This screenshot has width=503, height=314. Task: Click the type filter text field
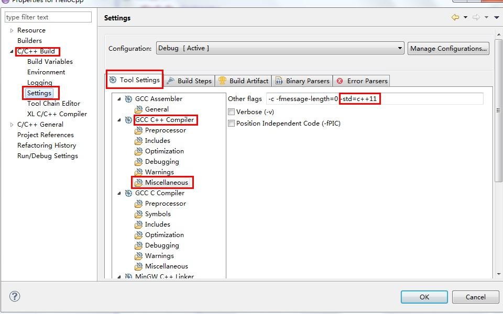click(48, 17)
